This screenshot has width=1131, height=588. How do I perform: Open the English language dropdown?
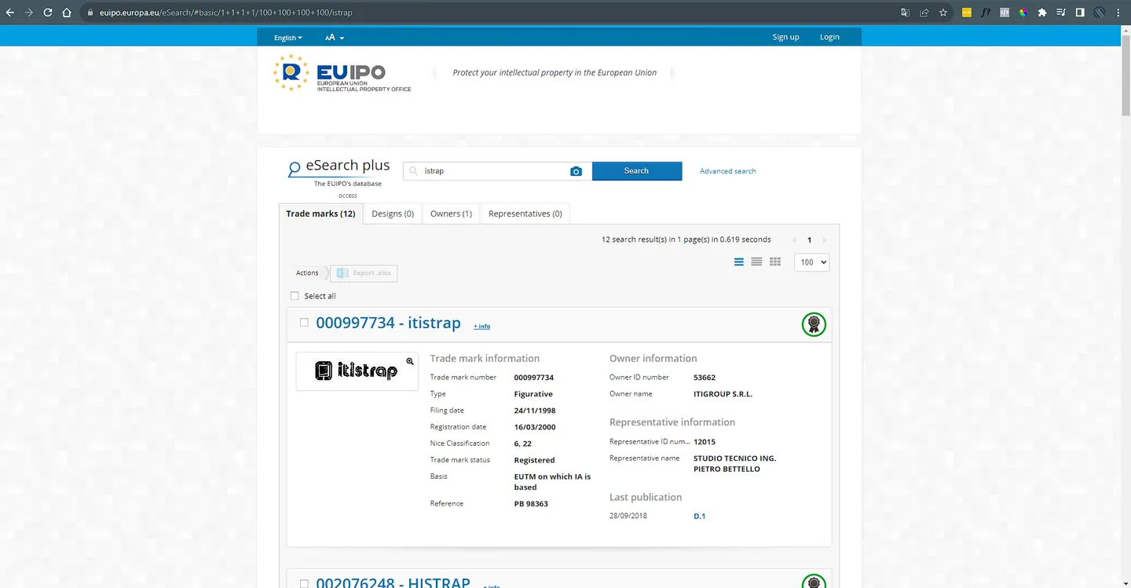point(287,38)
